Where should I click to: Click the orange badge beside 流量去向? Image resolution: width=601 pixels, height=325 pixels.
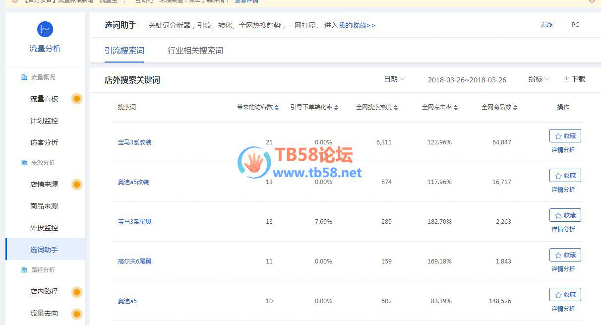pyautogui.click(x=76, y=314)
